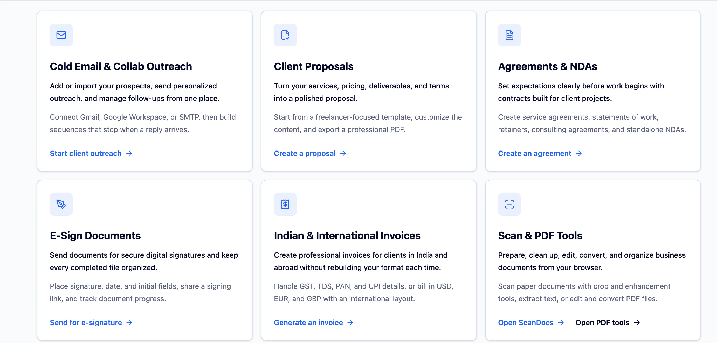Screen dimensions: 717x343
Task: Click text 'Add or import your prospects'
Action: point(101,86)
